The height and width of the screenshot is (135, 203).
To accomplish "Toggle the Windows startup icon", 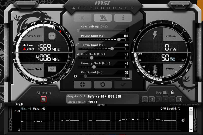I will coord(43,99).
